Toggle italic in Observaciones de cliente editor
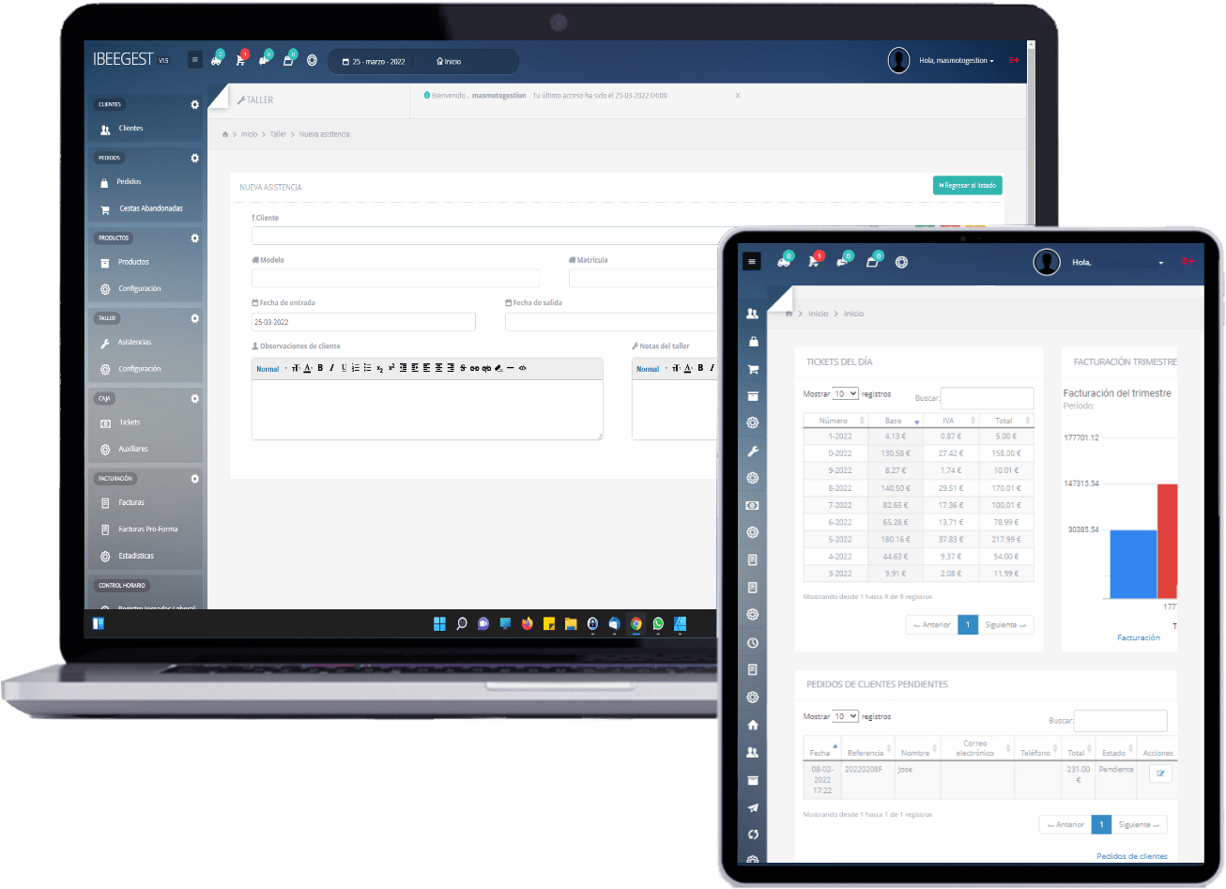 [331, 368]
